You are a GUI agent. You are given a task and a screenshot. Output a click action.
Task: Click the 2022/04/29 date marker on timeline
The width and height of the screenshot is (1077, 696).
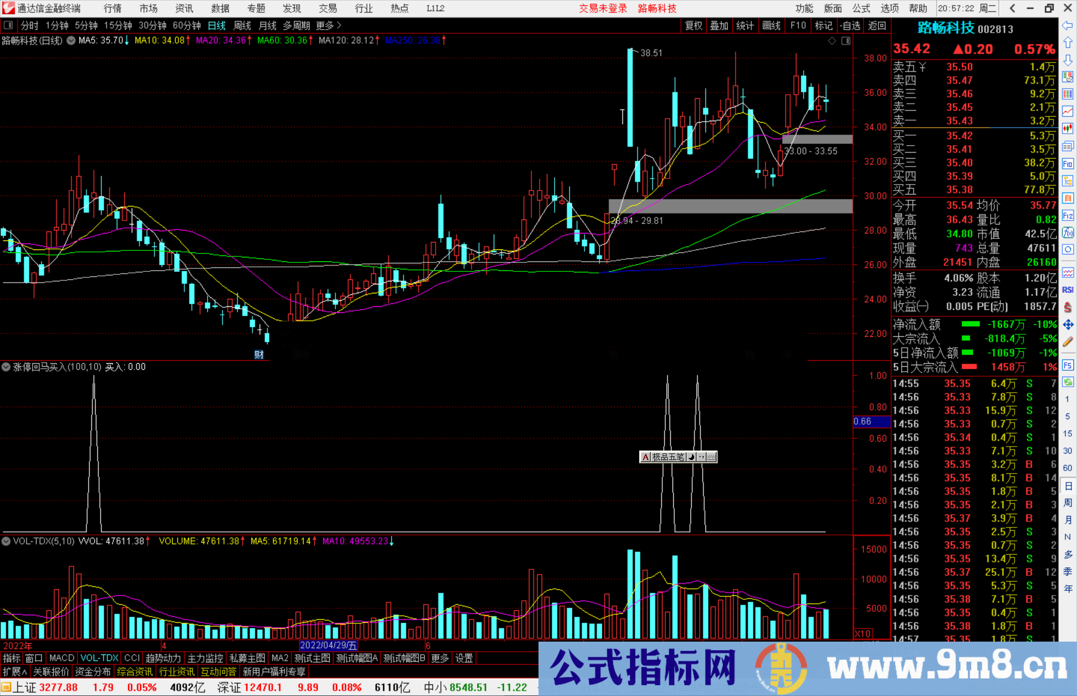(328, 645)
